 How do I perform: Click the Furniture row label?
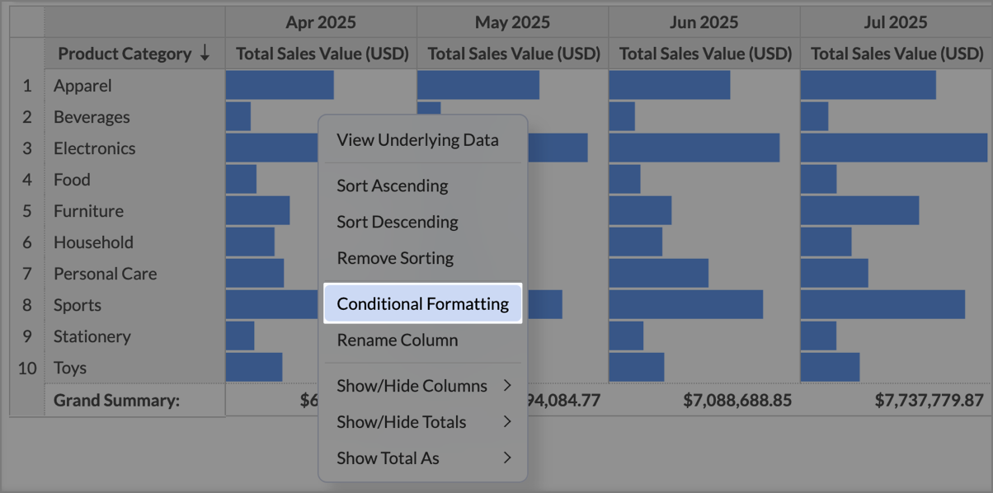click(x=88, y=211)
